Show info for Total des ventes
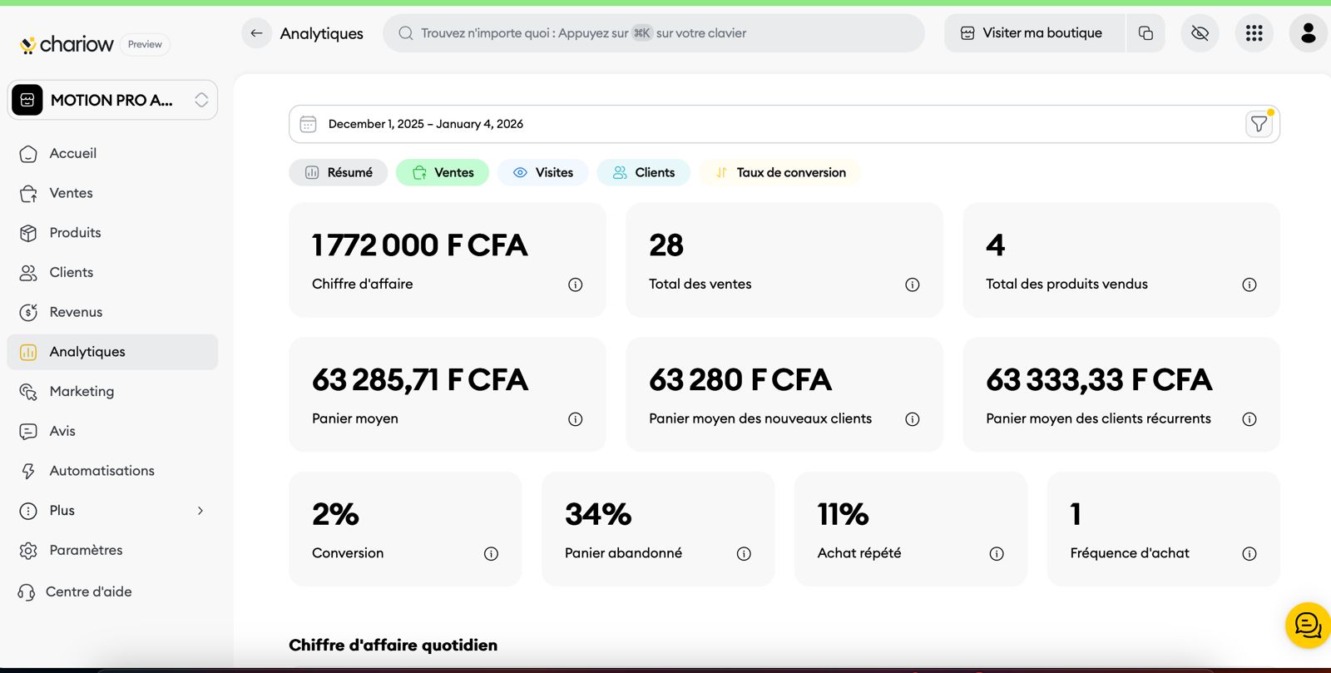This screenshot has width=1331, height=673. pos(912,285)
